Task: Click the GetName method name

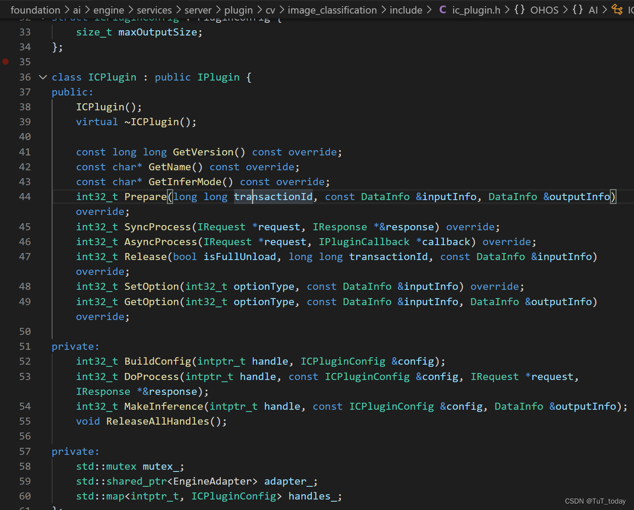Action: [x=169, y=167]
